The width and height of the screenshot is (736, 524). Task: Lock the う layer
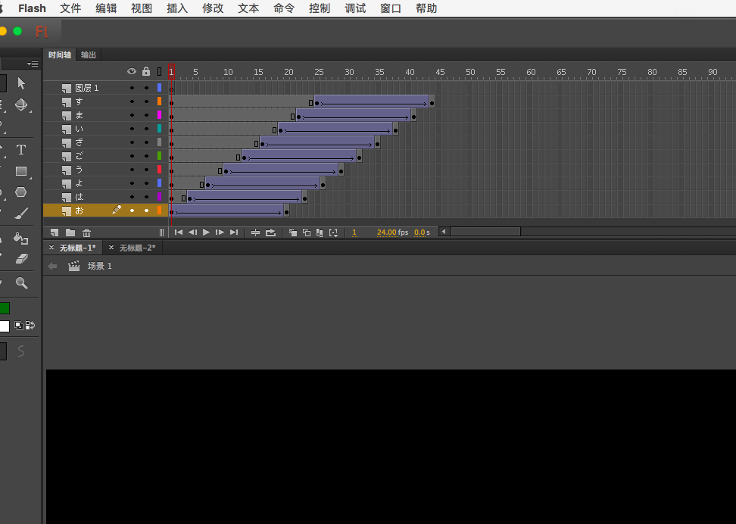pos(146,170)
